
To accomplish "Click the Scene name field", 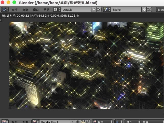I will pos(126,9).
